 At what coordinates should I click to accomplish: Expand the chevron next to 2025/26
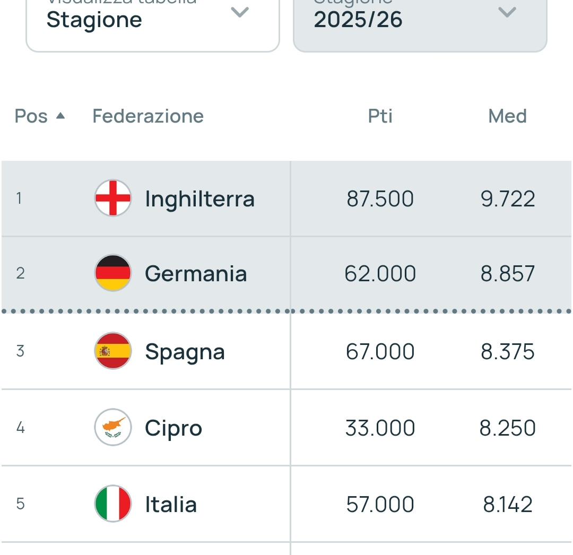(x=507, y=13)
